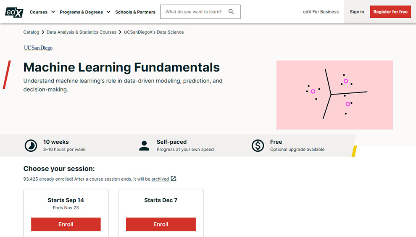Enroll in the Dec 7 session

point(161,224)
